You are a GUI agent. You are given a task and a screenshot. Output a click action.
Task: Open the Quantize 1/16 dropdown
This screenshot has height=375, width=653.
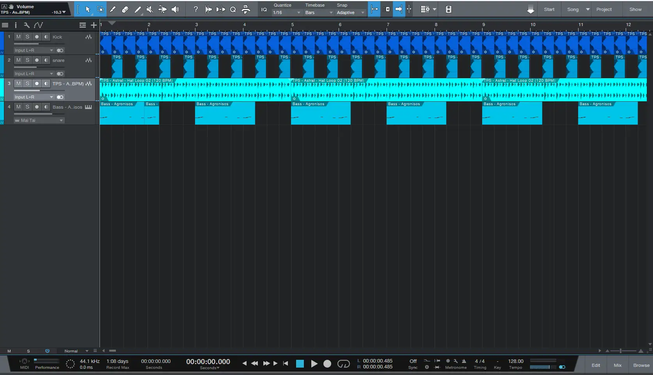click(287, 12)
